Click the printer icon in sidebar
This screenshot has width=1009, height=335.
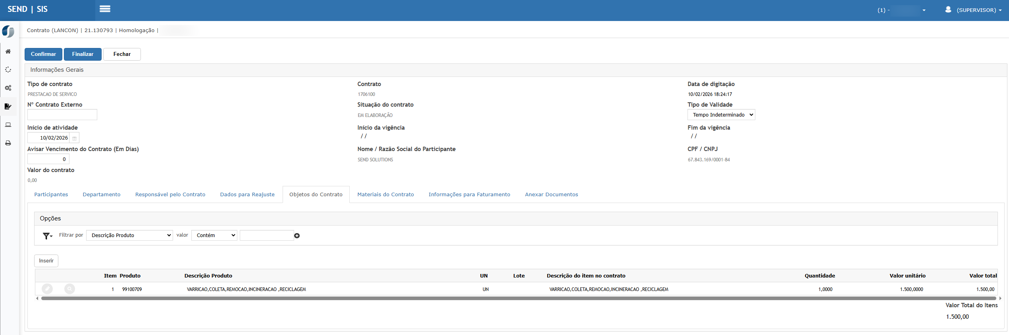click(x=8, y=143)
